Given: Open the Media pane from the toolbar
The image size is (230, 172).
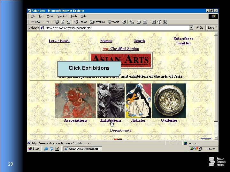Looking at the screenshot, I should click(x=113, y=22).
